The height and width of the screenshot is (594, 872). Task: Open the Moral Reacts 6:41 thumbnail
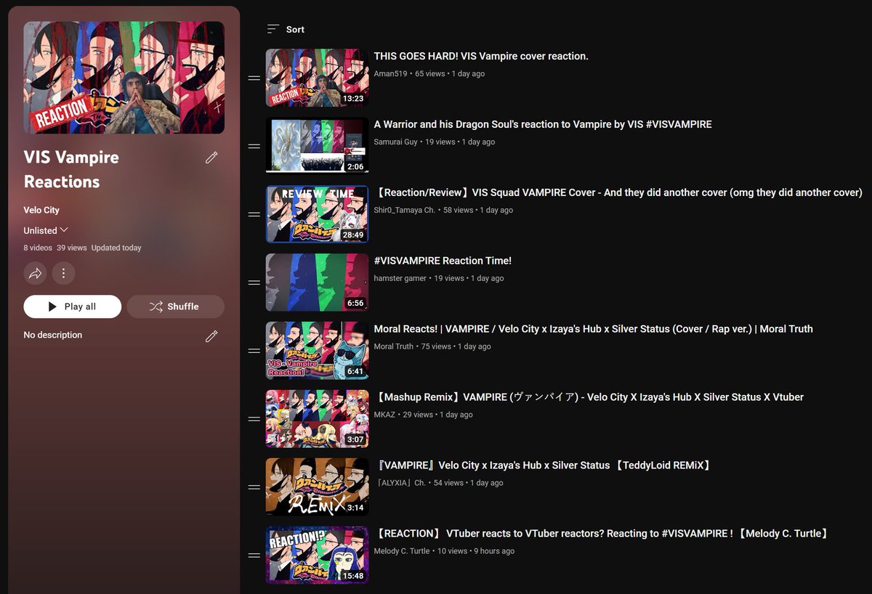click(317, 351)
